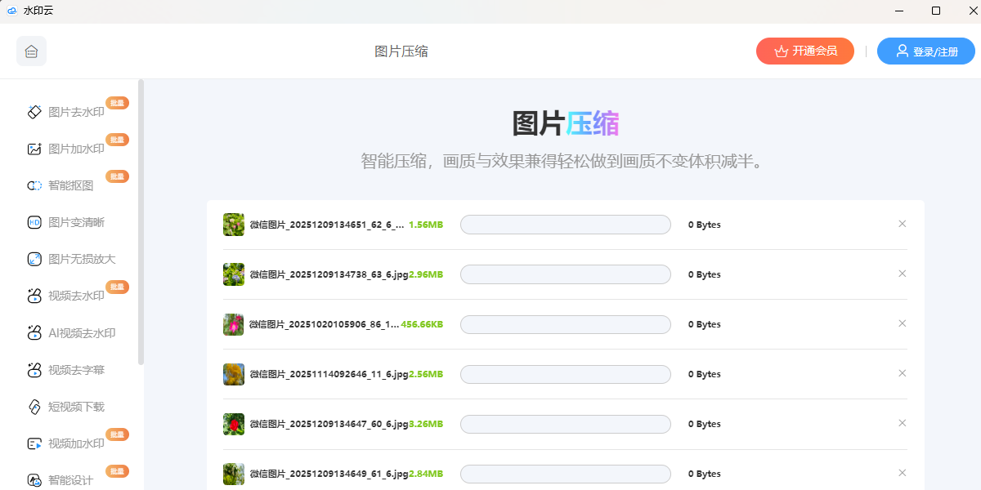Select the AI视频去水印 icon
Viewport: 981px width, 490px height.
click(x=34, y=332)
